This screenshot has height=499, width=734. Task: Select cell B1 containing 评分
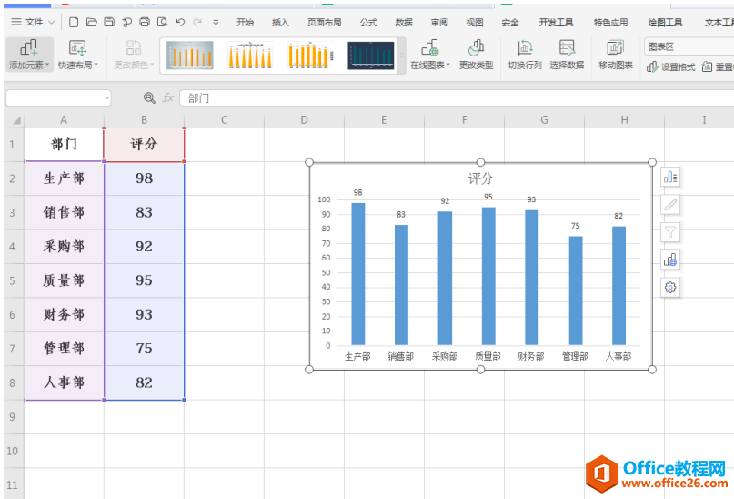(x=145, y=144)
